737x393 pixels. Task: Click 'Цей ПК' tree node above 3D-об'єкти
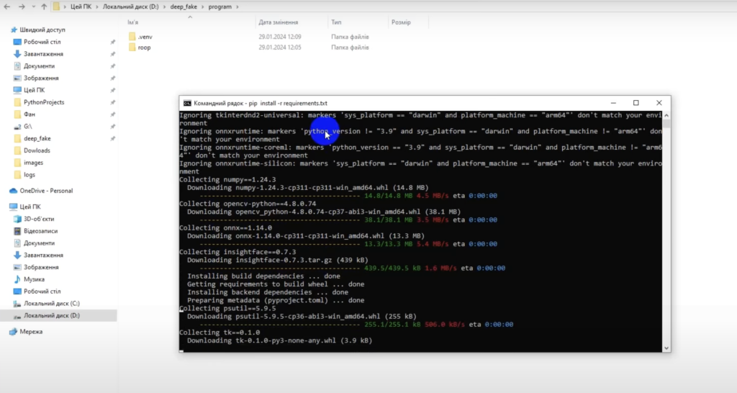click(x=30, y=207)
